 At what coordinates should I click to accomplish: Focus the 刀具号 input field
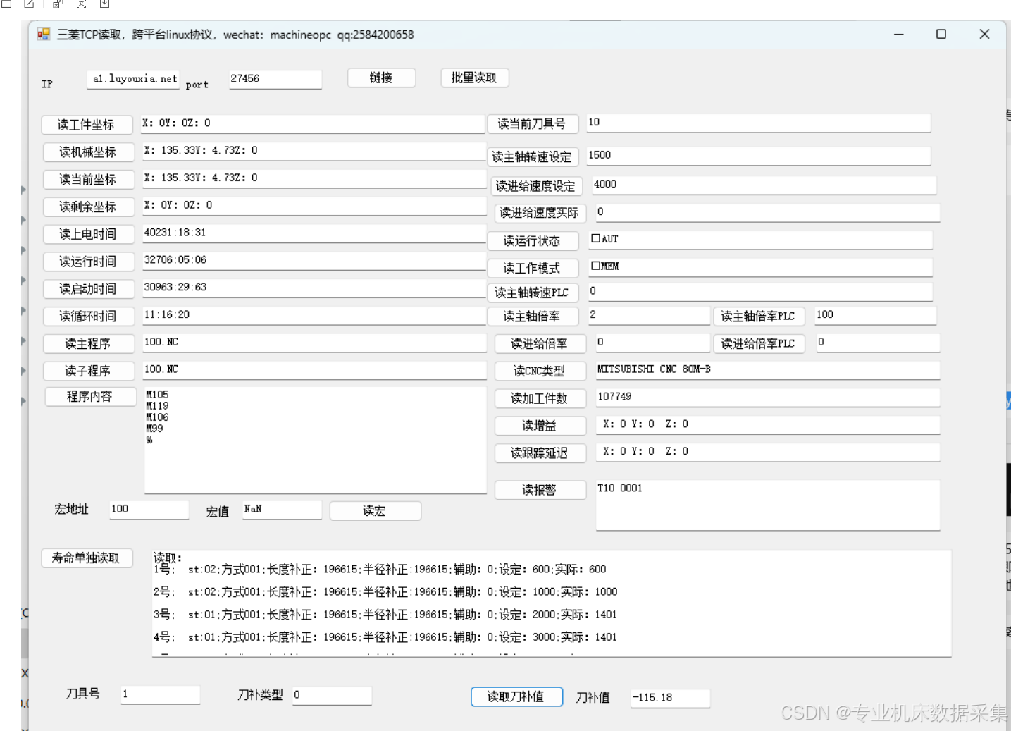[x=161, y=694]
